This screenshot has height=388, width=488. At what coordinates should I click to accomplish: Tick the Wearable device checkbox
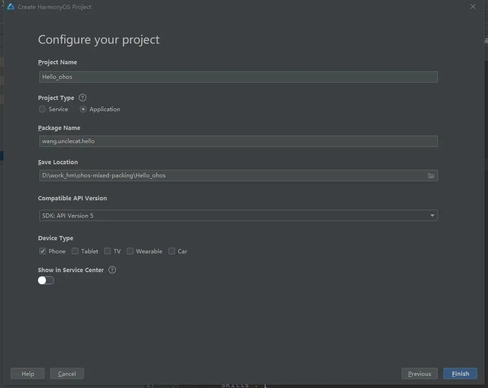coord(130,251)
